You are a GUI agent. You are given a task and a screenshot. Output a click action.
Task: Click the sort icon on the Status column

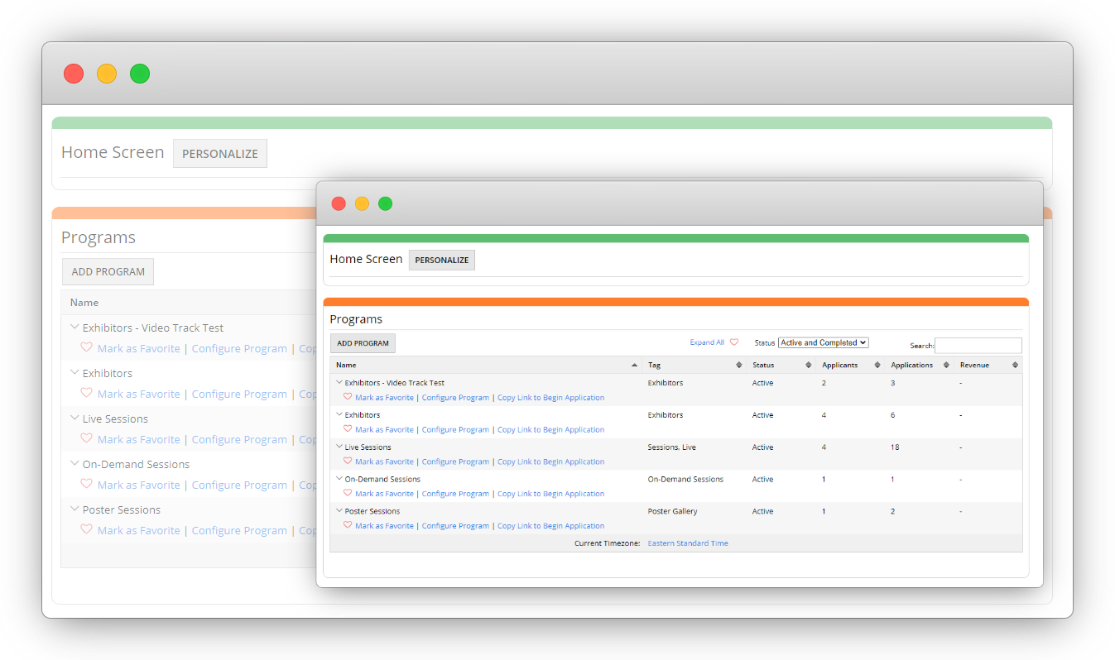tap(808, 364)
